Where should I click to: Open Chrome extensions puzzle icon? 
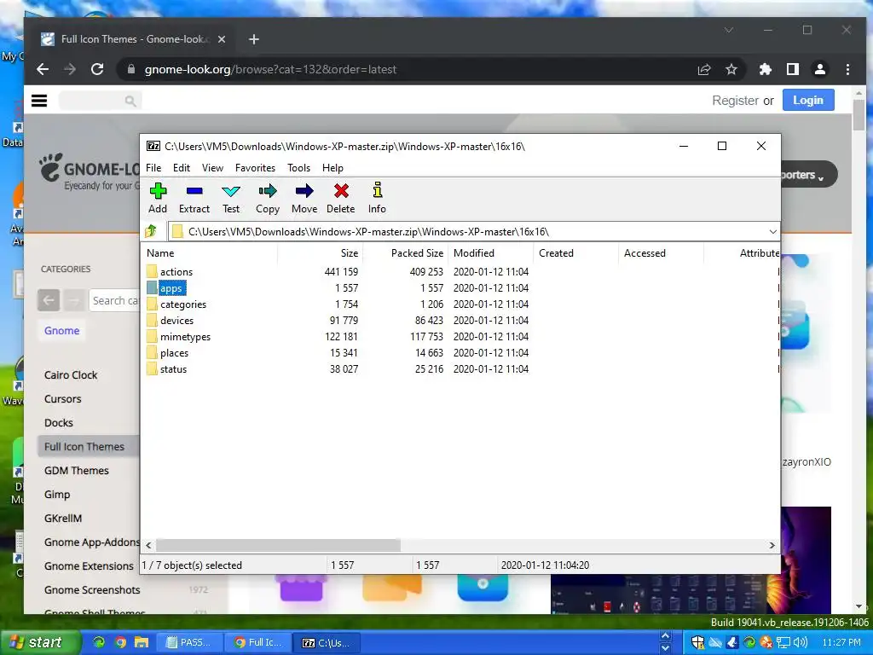pos(765,69)
